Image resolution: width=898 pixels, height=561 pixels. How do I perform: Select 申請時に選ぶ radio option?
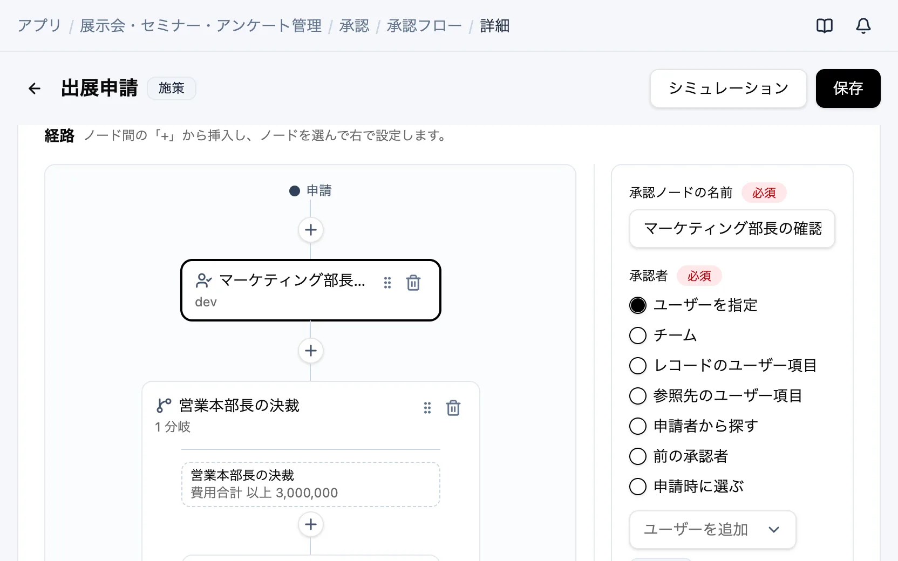point(638,487)
